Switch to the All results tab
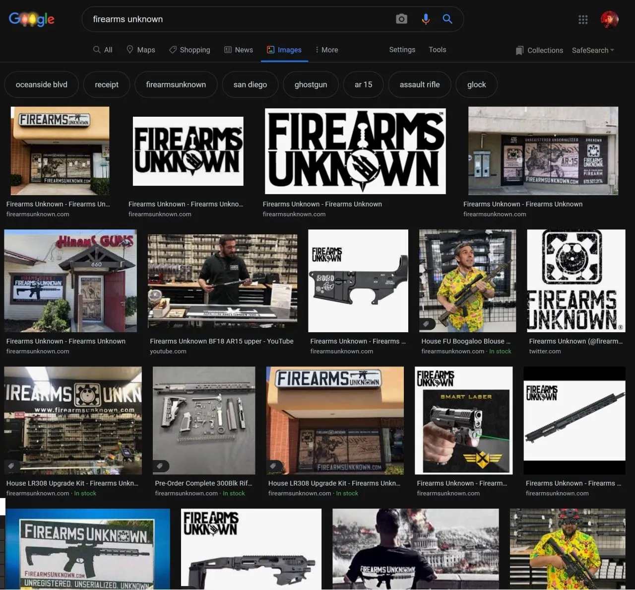Viewport: 635px width, 590px height. 103,50
